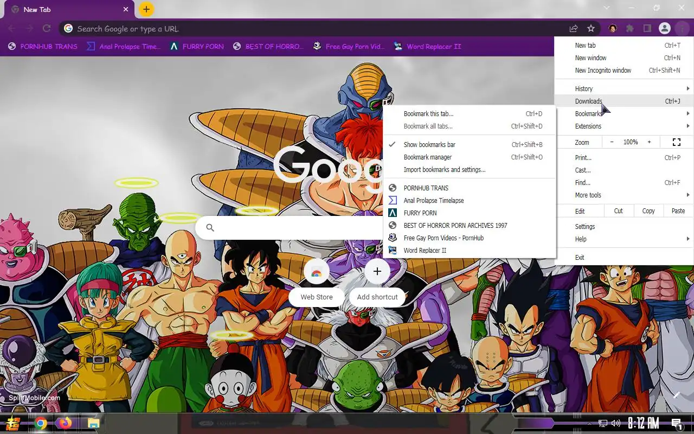The width and height of the screenshot is (694, 434).
Task: Click the network icon in the system tray
Action: [x=603, y=423]
